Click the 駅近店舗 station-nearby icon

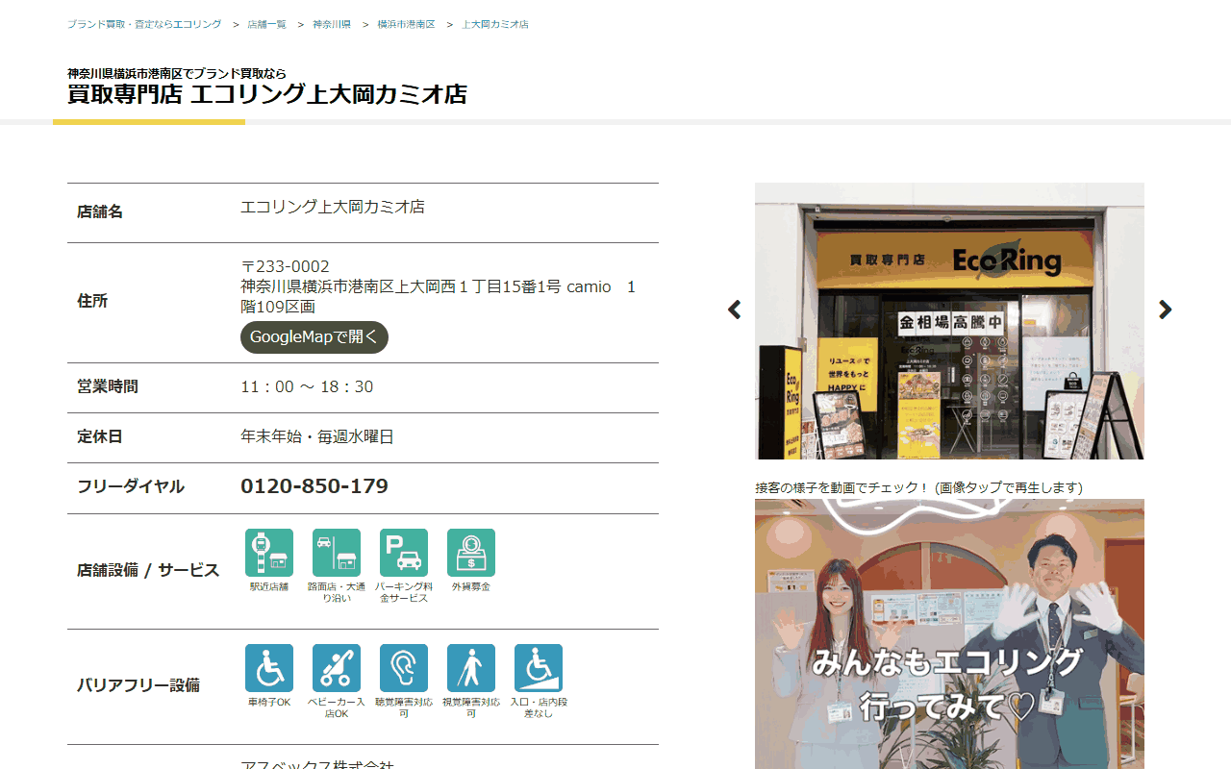click(269, 553)
